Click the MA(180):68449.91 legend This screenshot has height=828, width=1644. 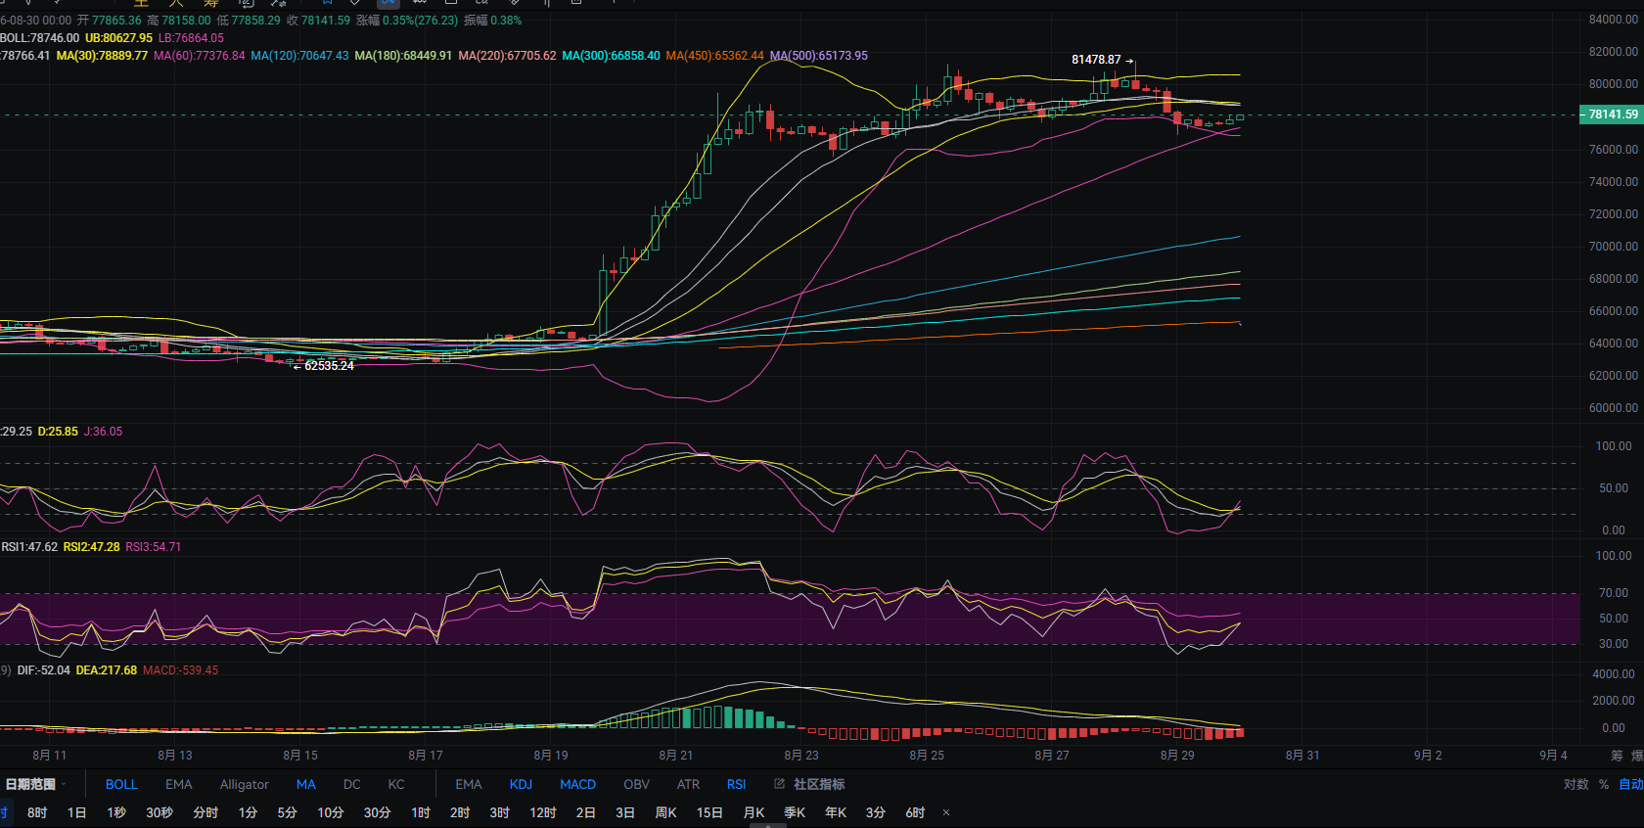pos(403,56)
